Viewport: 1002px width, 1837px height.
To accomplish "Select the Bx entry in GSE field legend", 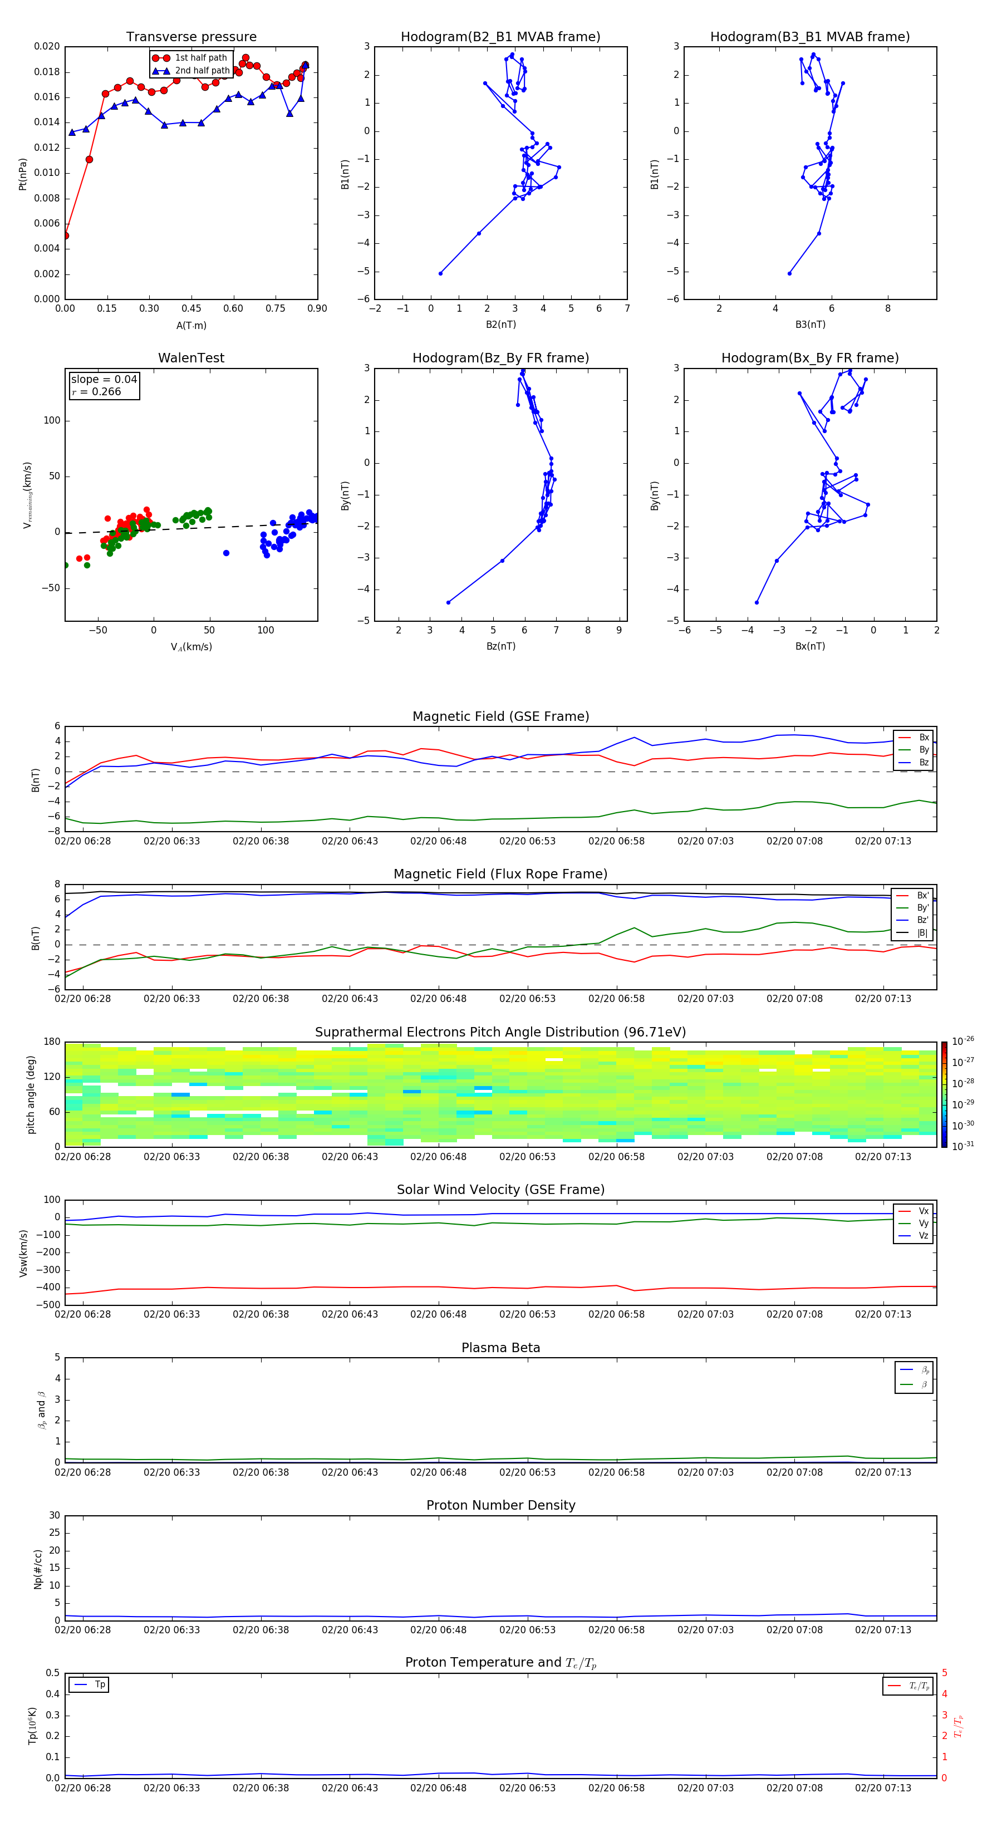I will coord(913,738).
